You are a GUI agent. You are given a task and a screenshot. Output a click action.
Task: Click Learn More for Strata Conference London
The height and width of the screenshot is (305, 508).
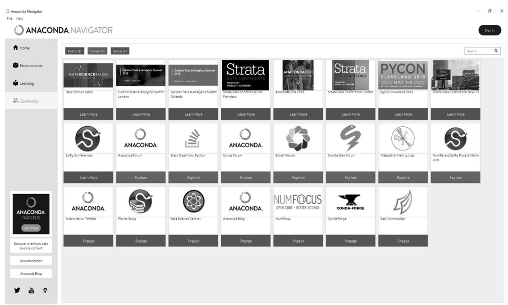point(351,114)
